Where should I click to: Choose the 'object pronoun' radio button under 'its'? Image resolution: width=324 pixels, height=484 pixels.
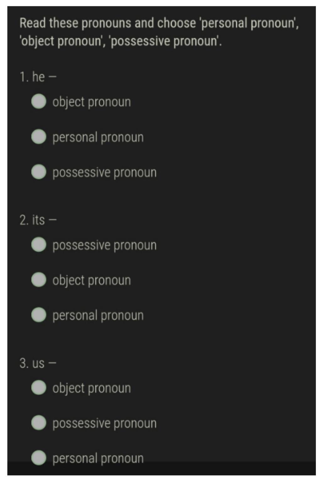click(x=39, y=279)
